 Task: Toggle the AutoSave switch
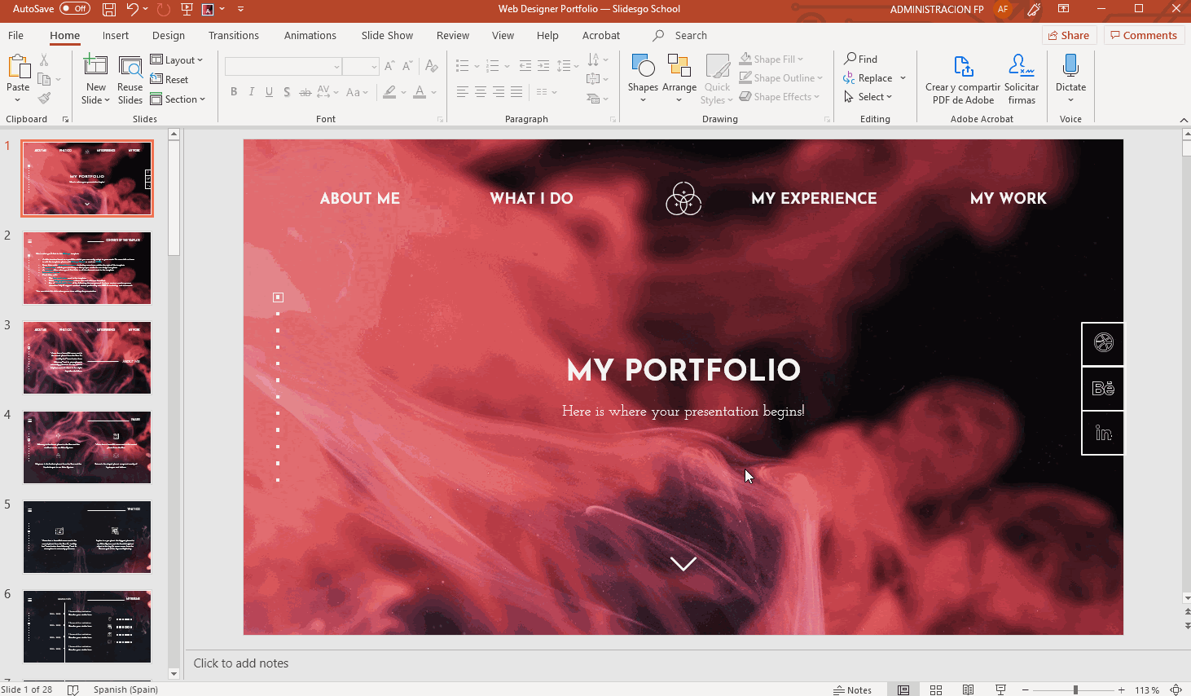(74, 9)
